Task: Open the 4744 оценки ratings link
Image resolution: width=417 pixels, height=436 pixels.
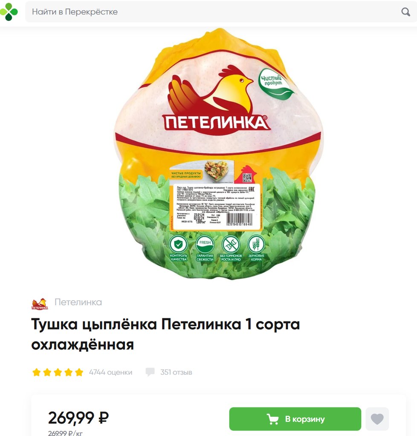Action: [x=110, y=372]
